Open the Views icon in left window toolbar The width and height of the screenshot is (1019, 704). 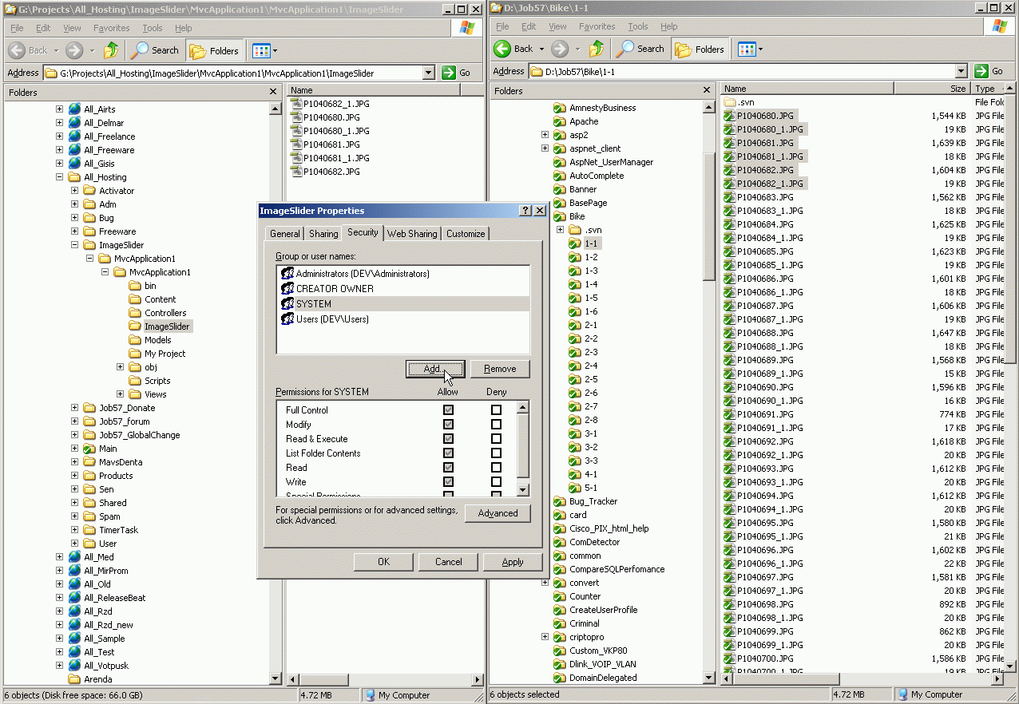click(261, 50)
